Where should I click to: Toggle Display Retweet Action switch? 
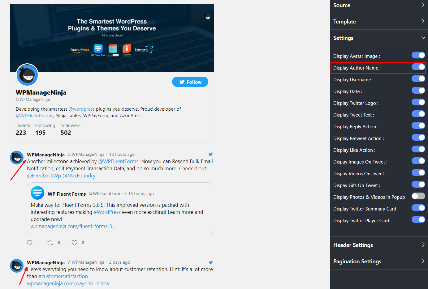tap(418, 137)
